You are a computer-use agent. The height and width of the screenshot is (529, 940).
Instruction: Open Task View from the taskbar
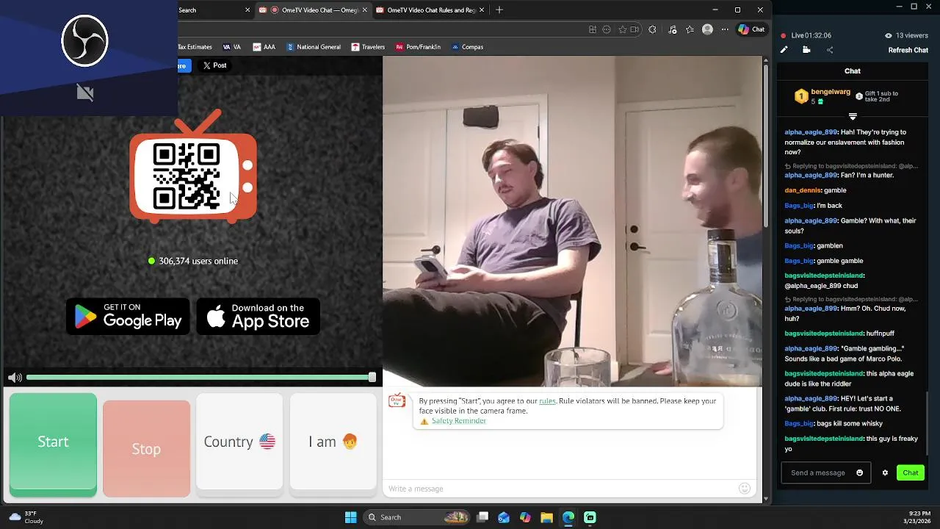pyautogui.click(x=482, y=517)
